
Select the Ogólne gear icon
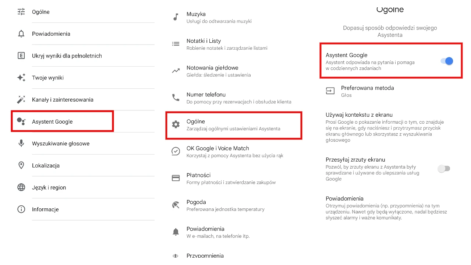tap(176, 124)
